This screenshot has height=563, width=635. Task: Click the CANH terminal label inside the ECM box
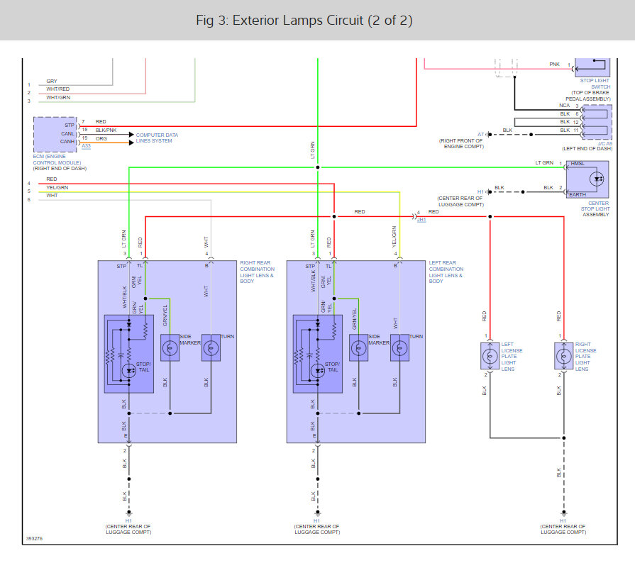tap(67, 142)
